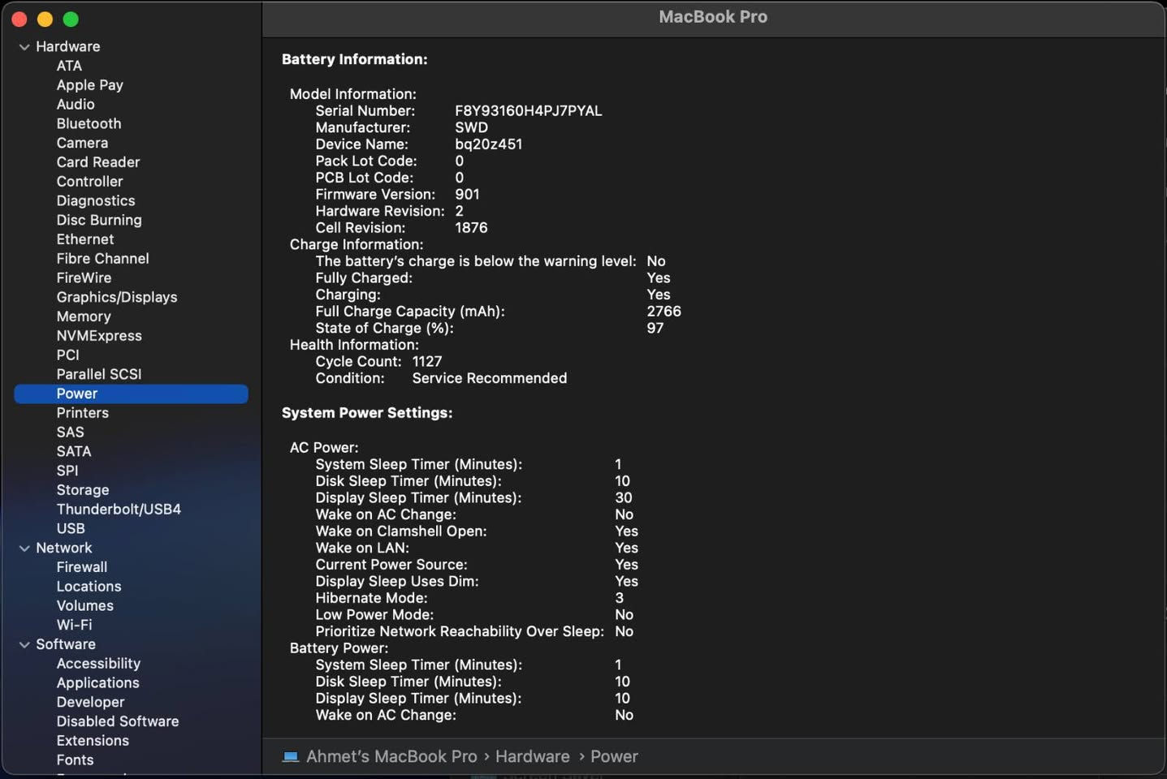1167x779 pixels.
Task: Collapse the Software section chevron
Action: click(24, 645)
